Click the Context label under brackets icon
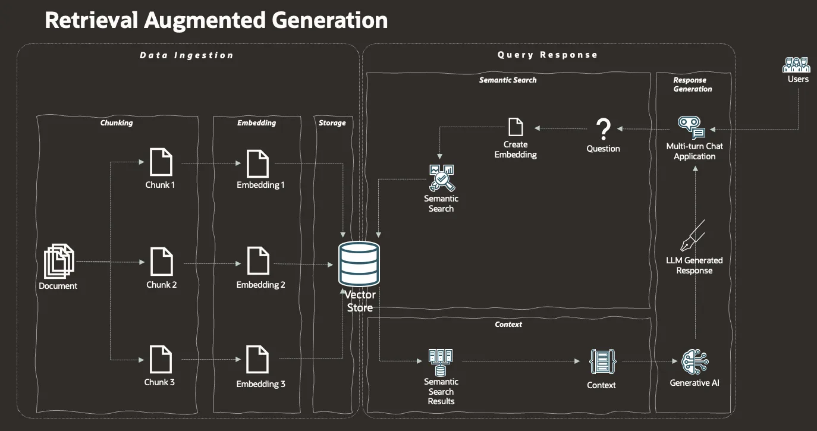 coord(601,385)
